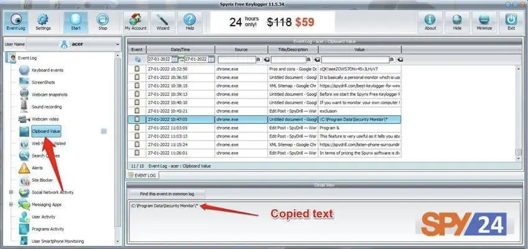
Task: Click the sidebar tree up scroll arrow
Action: [118, 56]
